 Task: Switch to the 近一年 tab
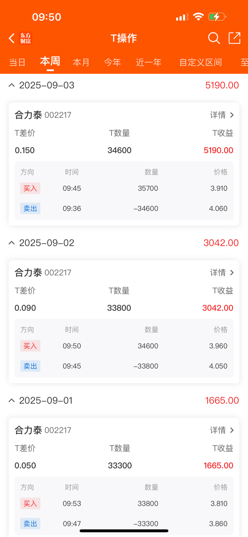149,62
